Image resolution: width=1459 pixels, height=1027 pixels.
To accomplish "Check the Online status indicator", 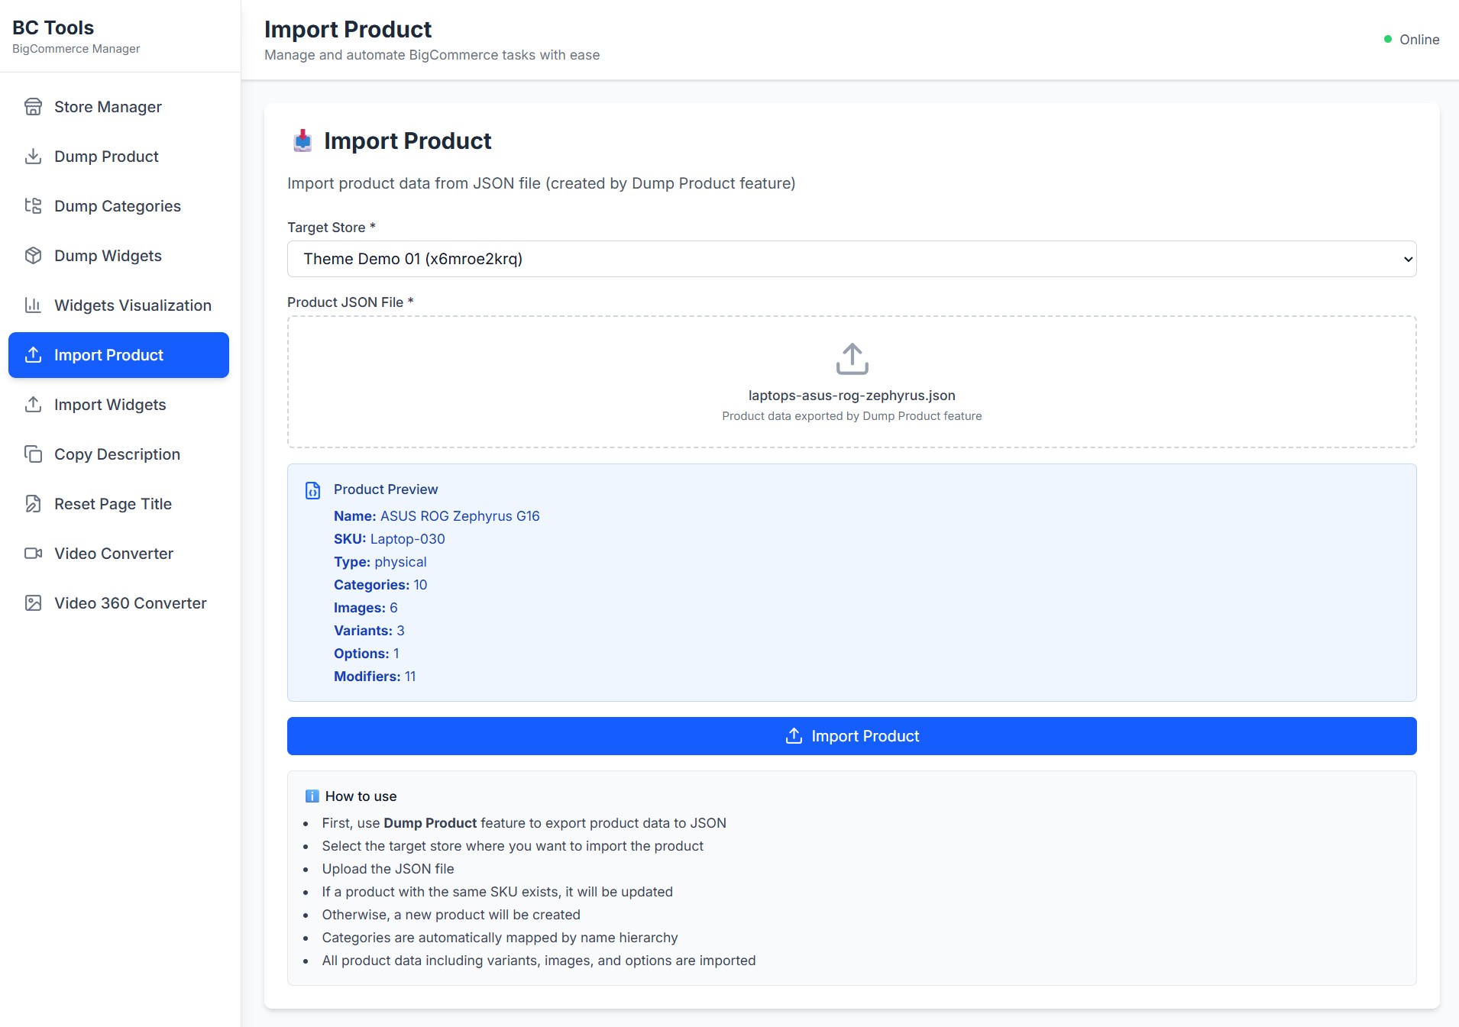I will tap(1411, 39).
